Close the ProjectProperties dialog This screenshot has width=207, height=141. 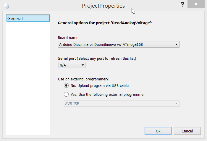[196, 4]
